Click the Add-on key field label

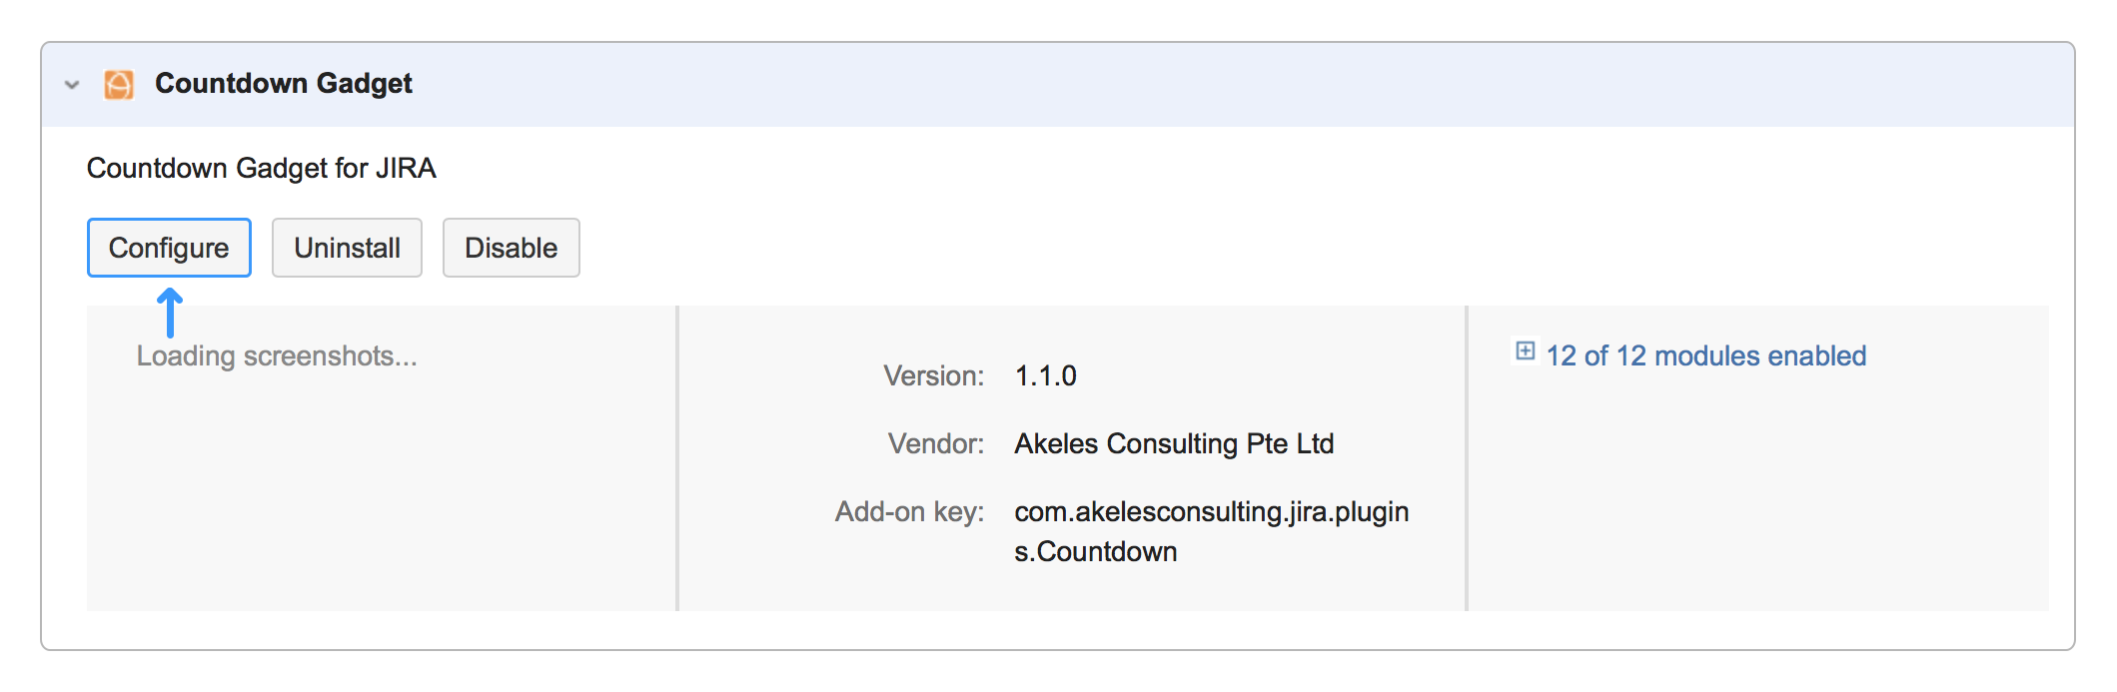909,512
